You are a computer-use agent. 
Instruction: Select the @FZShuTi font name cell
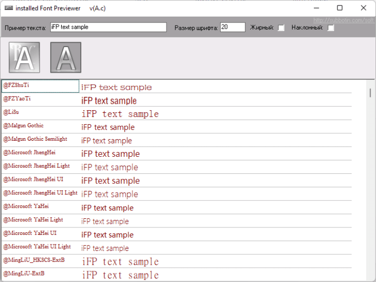pyautogui.click(x=40, y=86)
